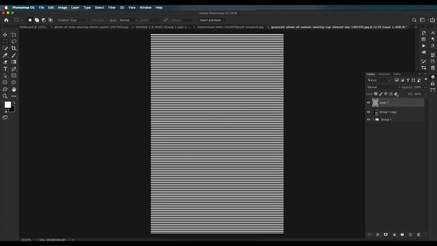Select the Path Selection tool
Screen dimensions: 437x246
coord(5,76)
